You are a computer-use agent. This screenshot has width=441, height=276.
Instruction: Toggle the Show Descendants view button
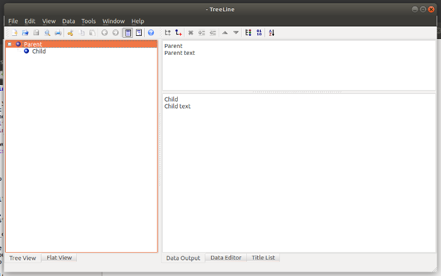pyautogui.click(x=139, y=33)
